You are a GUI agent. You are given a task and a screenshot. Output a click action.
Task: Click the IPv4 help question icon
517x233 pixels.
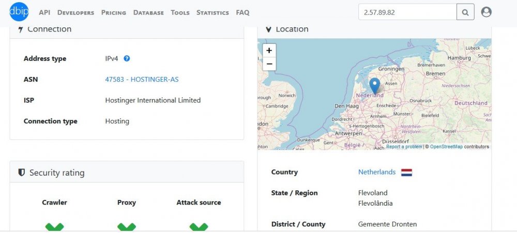tap(127, 58)
